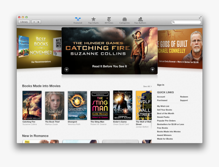The width and height of the screenshot is (219, 167).
Task: Click the magnifying glass search icon
Action: click(173, 22)
